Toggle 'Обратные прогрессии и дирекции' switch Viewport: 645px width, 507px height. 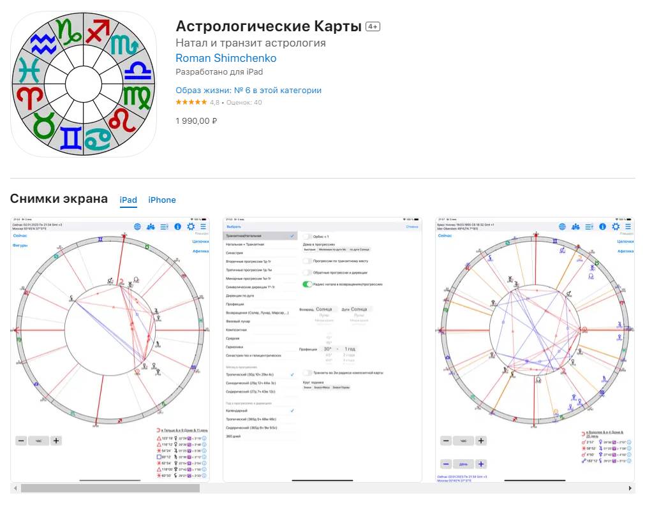point(308,272)
